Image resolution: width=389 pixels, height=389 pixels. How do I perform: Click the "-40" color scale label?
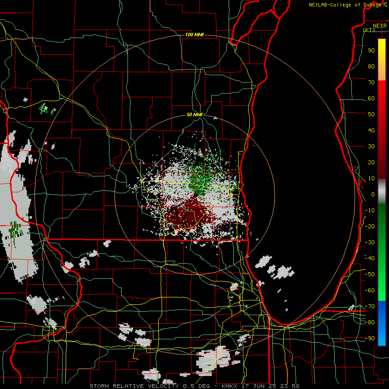coord(370,258)
